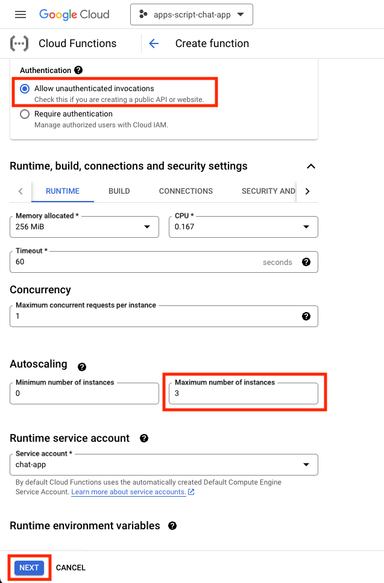Click help icon beside Runtime service account
The width and height of the screenshot is (384, 583).
click(x=144, y=438)
